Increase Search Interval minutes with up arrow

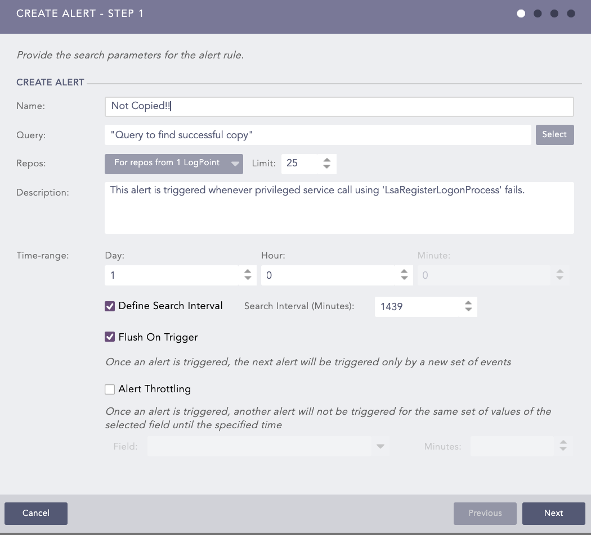(x=468, y=303)
